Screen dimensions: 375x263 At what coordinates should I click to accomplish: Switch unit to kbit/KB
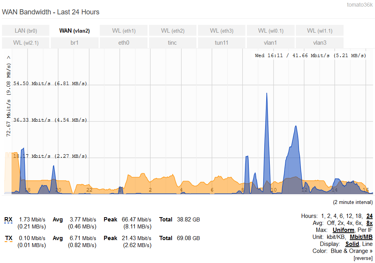[336, 237]
